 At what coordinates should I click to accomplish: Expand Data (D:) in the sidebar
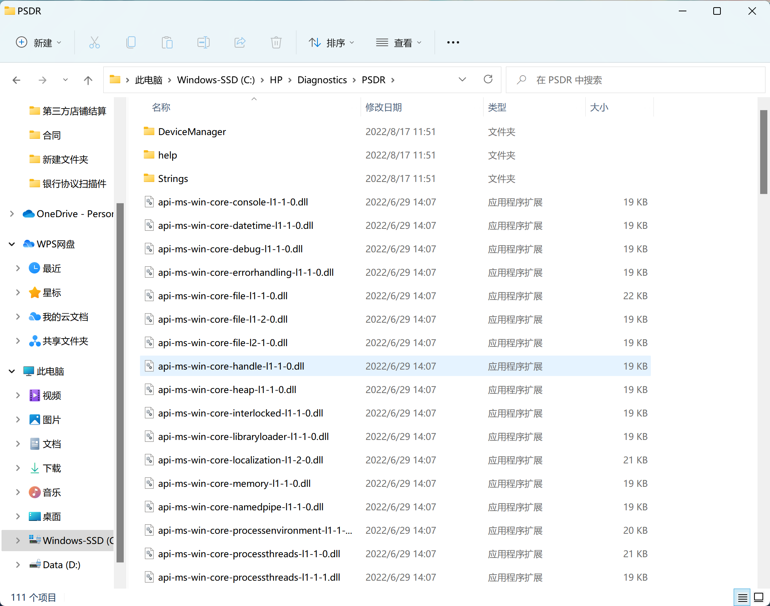(17, 564)
